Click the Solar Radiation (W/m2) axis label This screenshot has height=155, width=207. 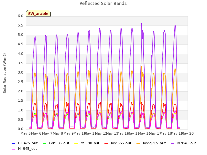[5, 73]
